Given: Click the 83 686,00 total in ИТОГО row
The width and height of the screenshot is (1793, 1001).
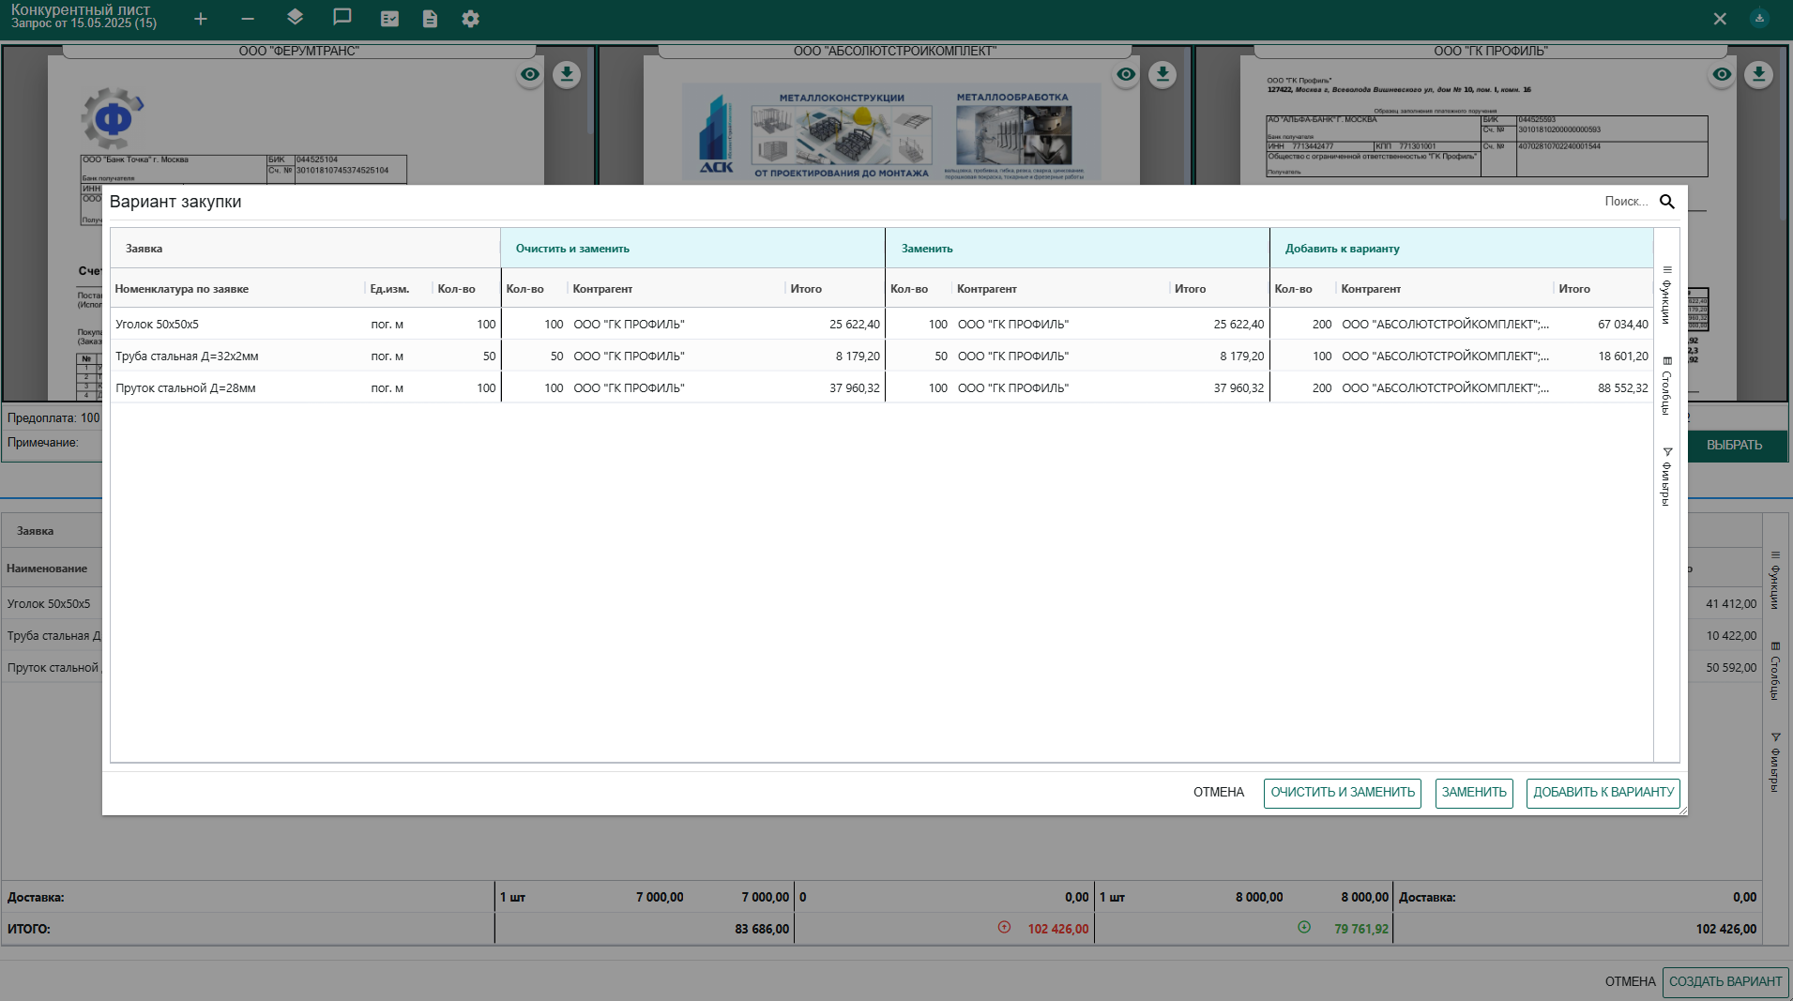Looking at the screenshot, I should pyautogui.click(x=762, y=929).
